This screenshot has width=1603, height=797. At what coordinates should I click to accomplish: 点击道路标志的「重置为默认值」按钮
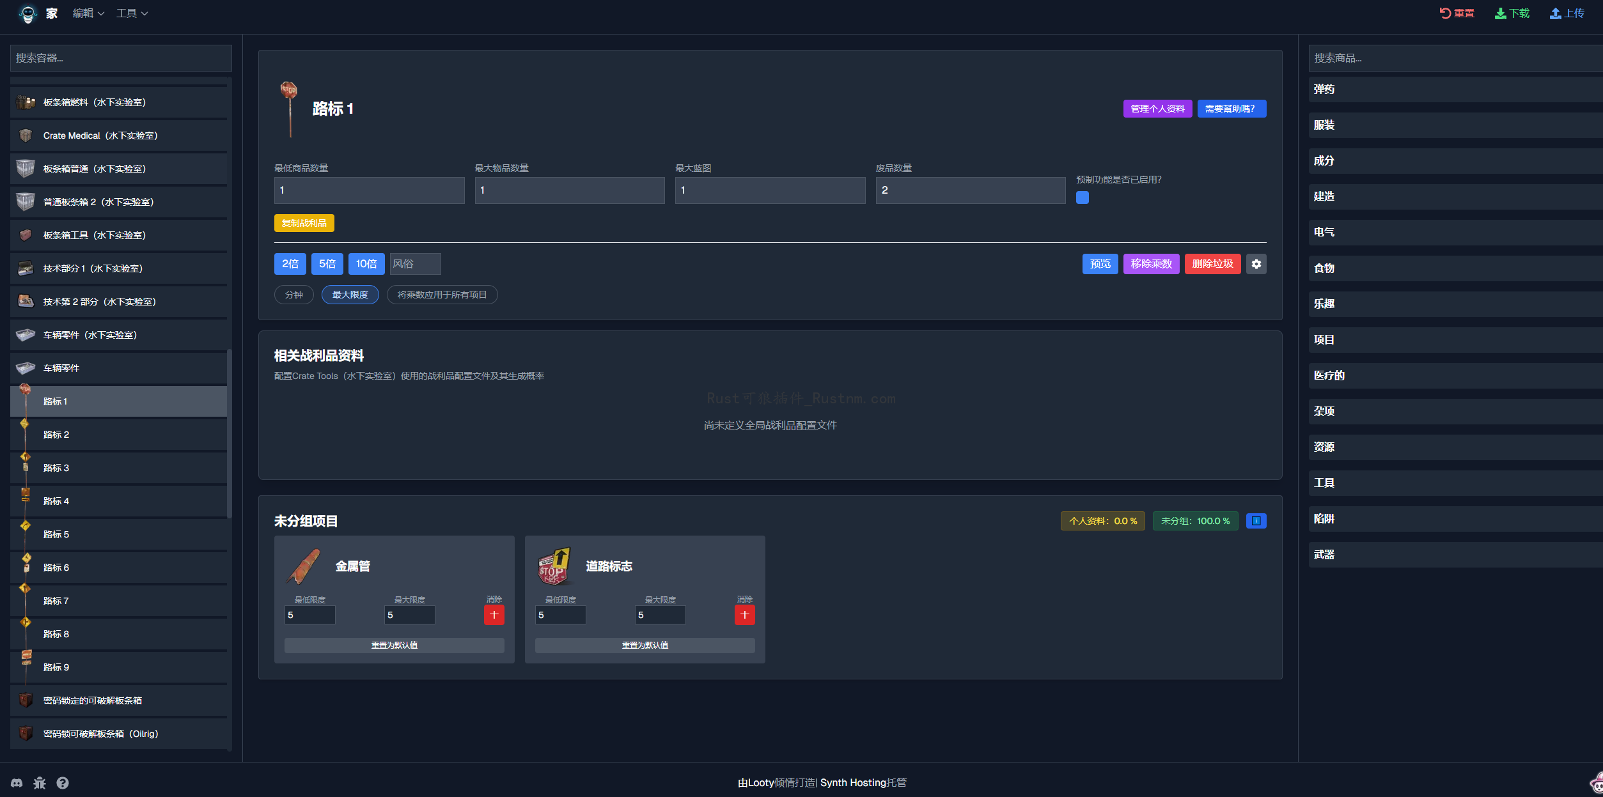tap(644, 645)
